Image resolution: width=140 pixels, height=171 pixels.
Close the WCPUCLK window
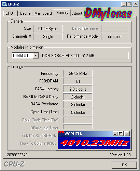click(x=127, y=134)
